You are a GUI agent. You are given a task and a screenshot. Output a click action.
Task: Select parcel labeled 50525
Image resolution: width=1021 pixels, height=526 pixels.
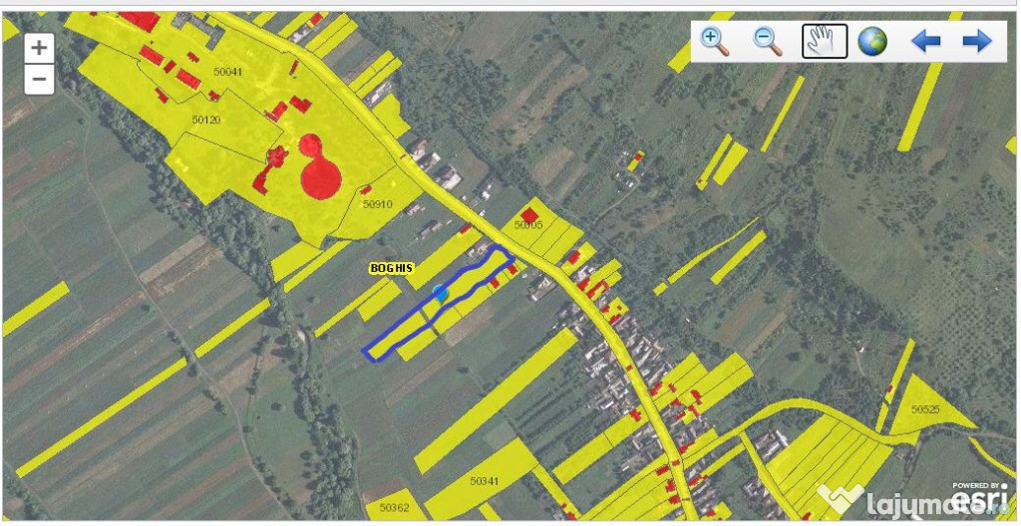coord(924,409)
